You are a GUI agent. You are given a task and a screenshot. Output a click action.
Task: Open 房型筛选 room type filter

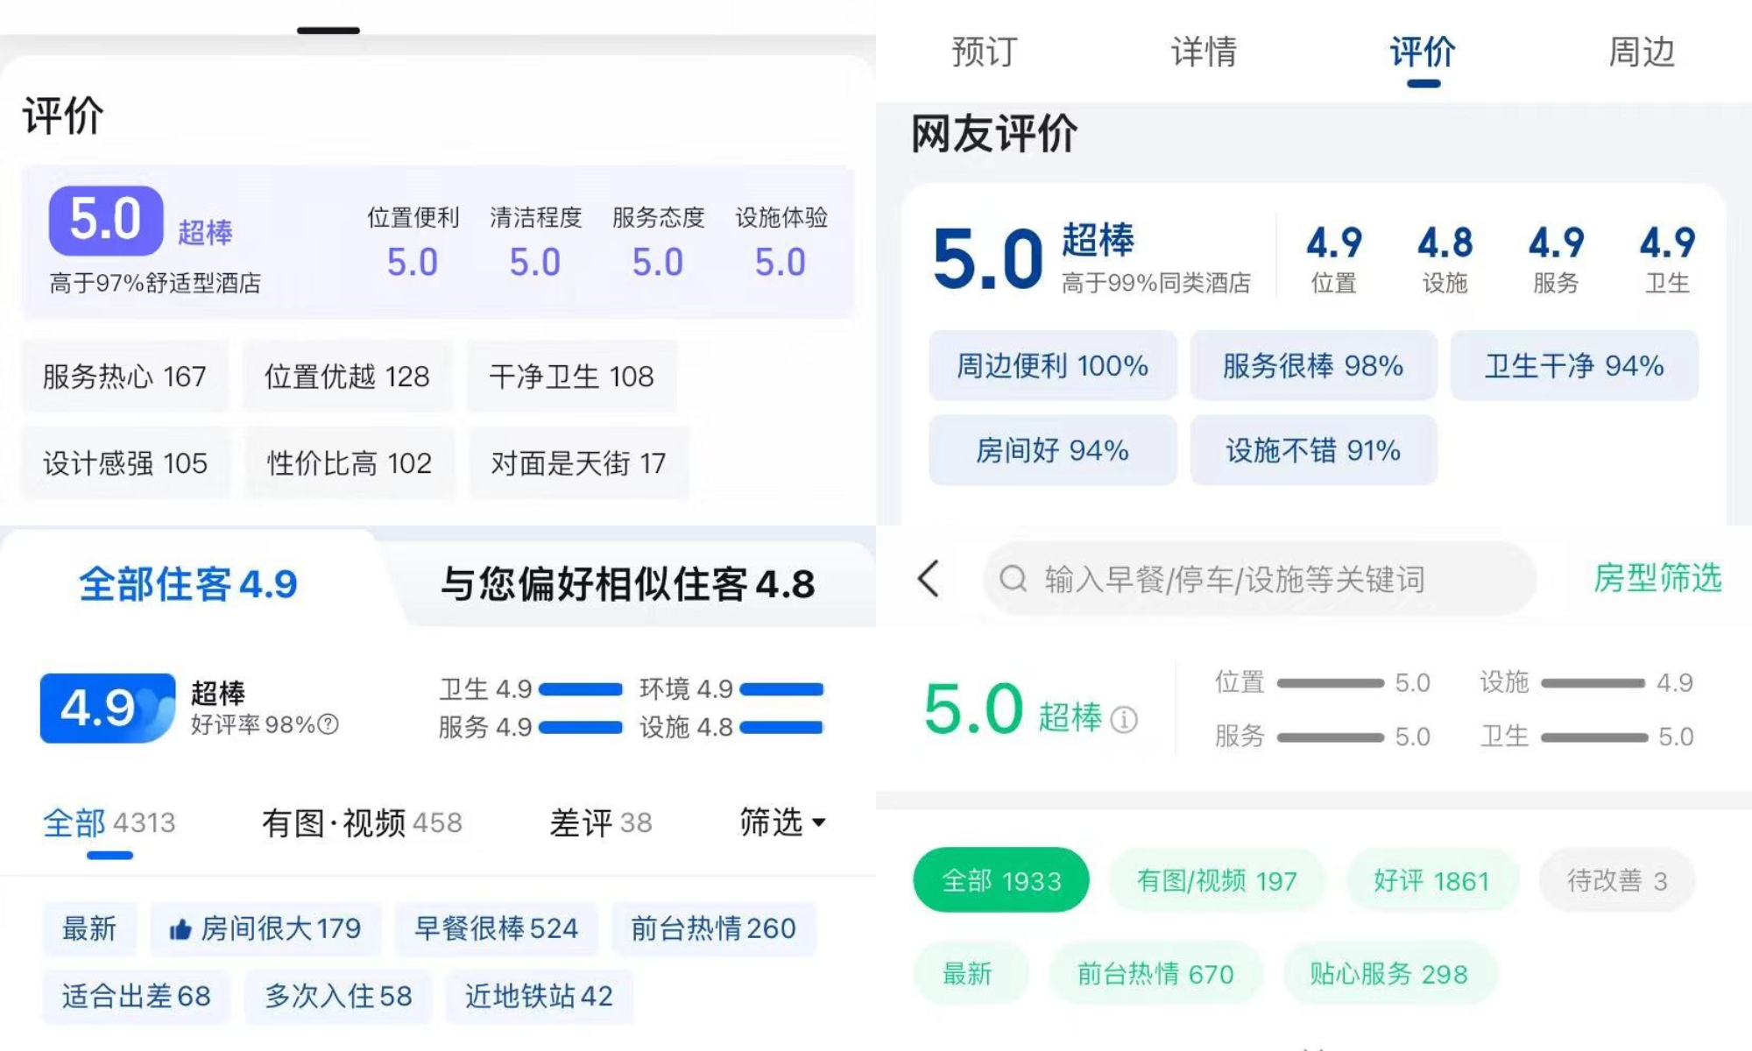pos(1657,579)
